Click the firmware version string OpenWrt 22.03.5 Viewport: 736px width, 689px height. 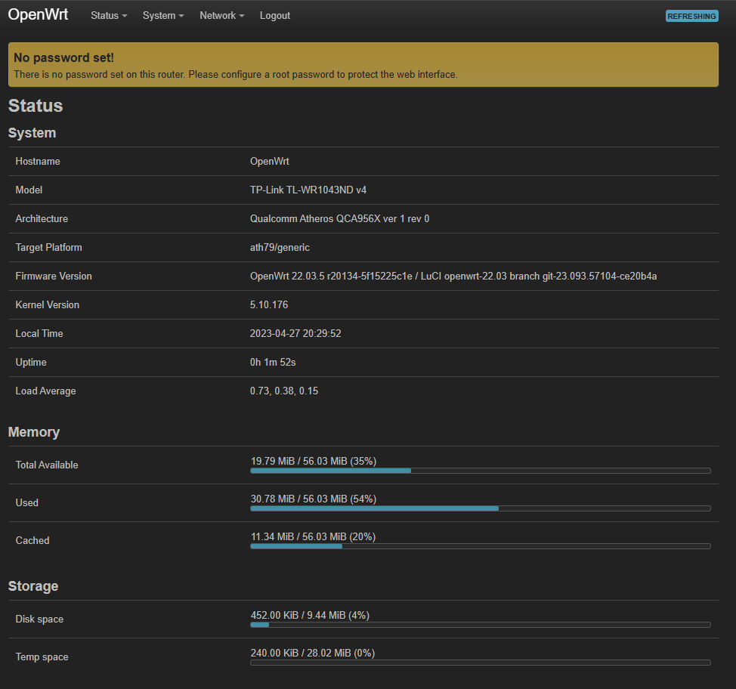(x=453, y=276)
